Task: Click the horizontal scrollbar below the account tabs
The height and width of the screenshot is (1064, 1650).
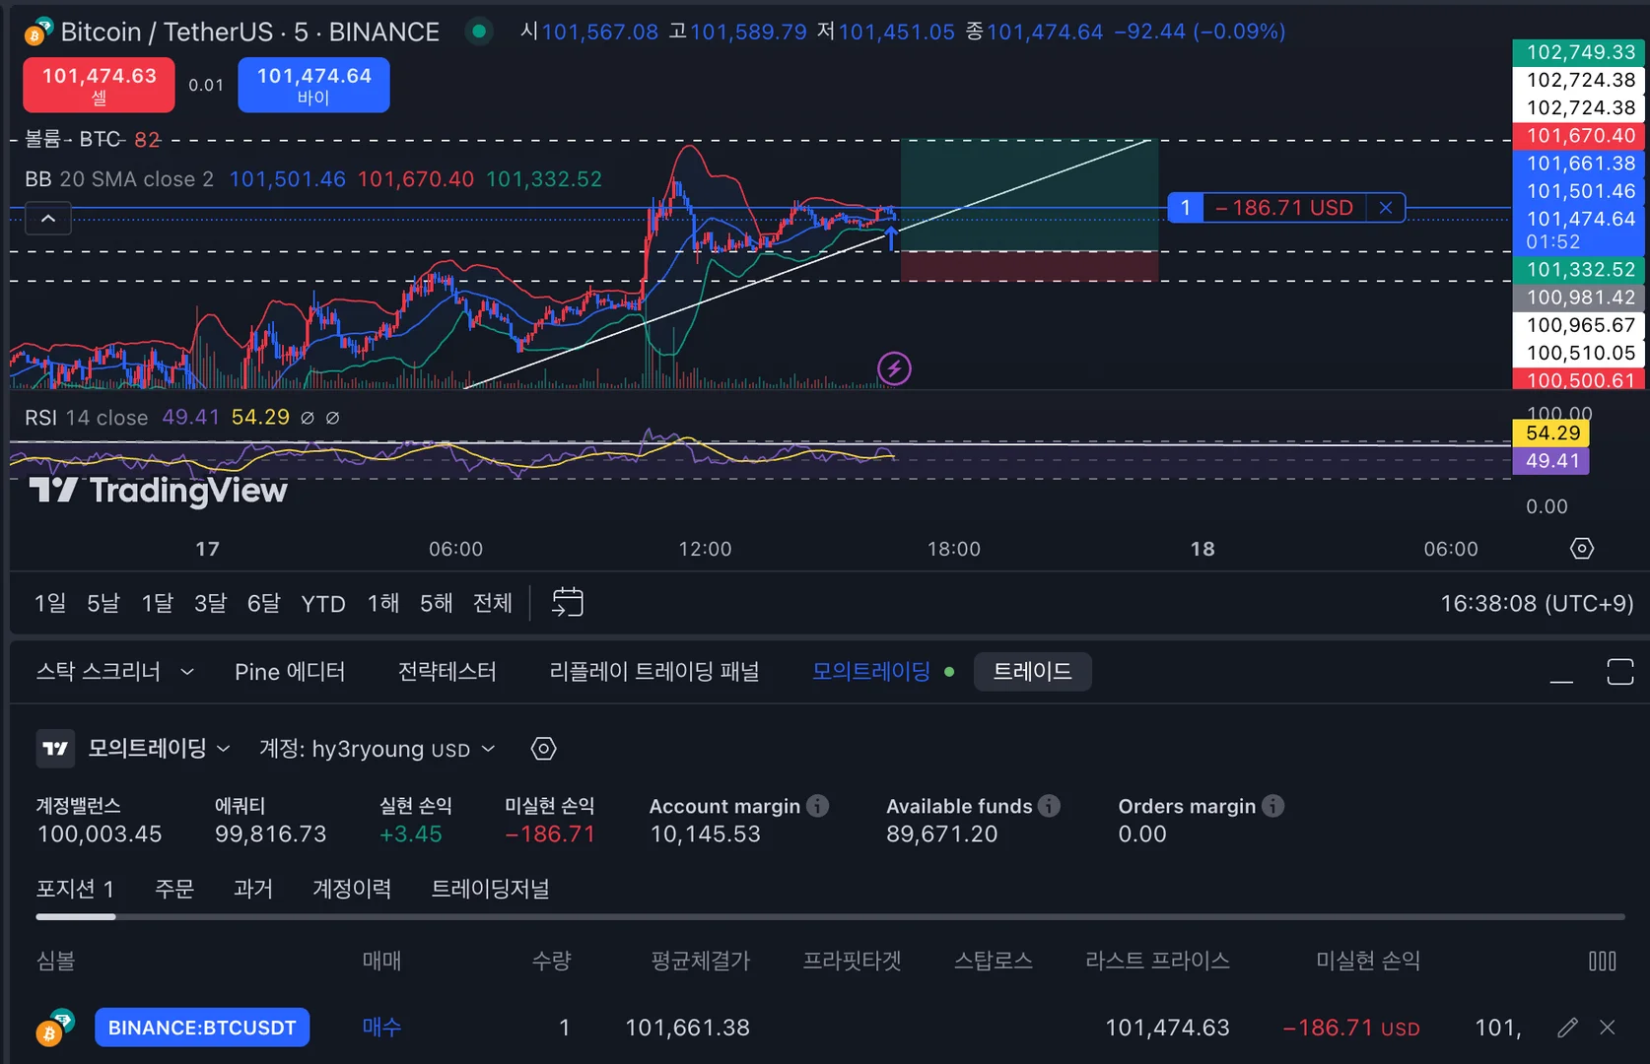Action: [x=830, y=916]
